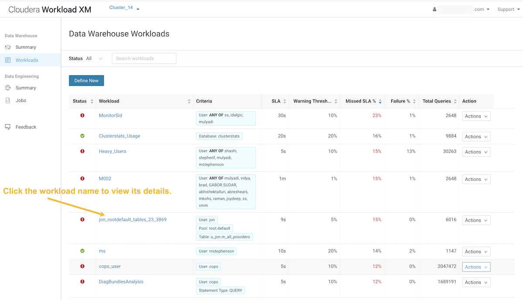Click the user profile icon
The height and width of the screenshot is (300, 523).
pyautogui.click(x=435, y=10)
